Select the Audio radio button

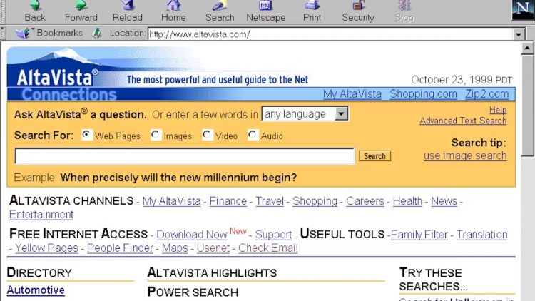(253, 135)
